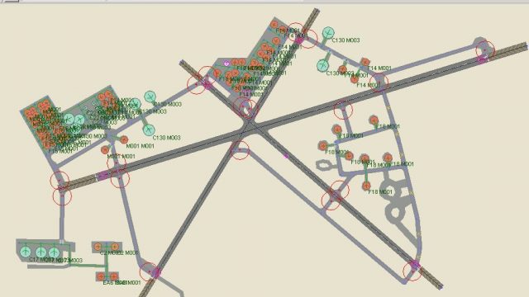Click the 'EA6 M001' label

(x=122, y=282)
